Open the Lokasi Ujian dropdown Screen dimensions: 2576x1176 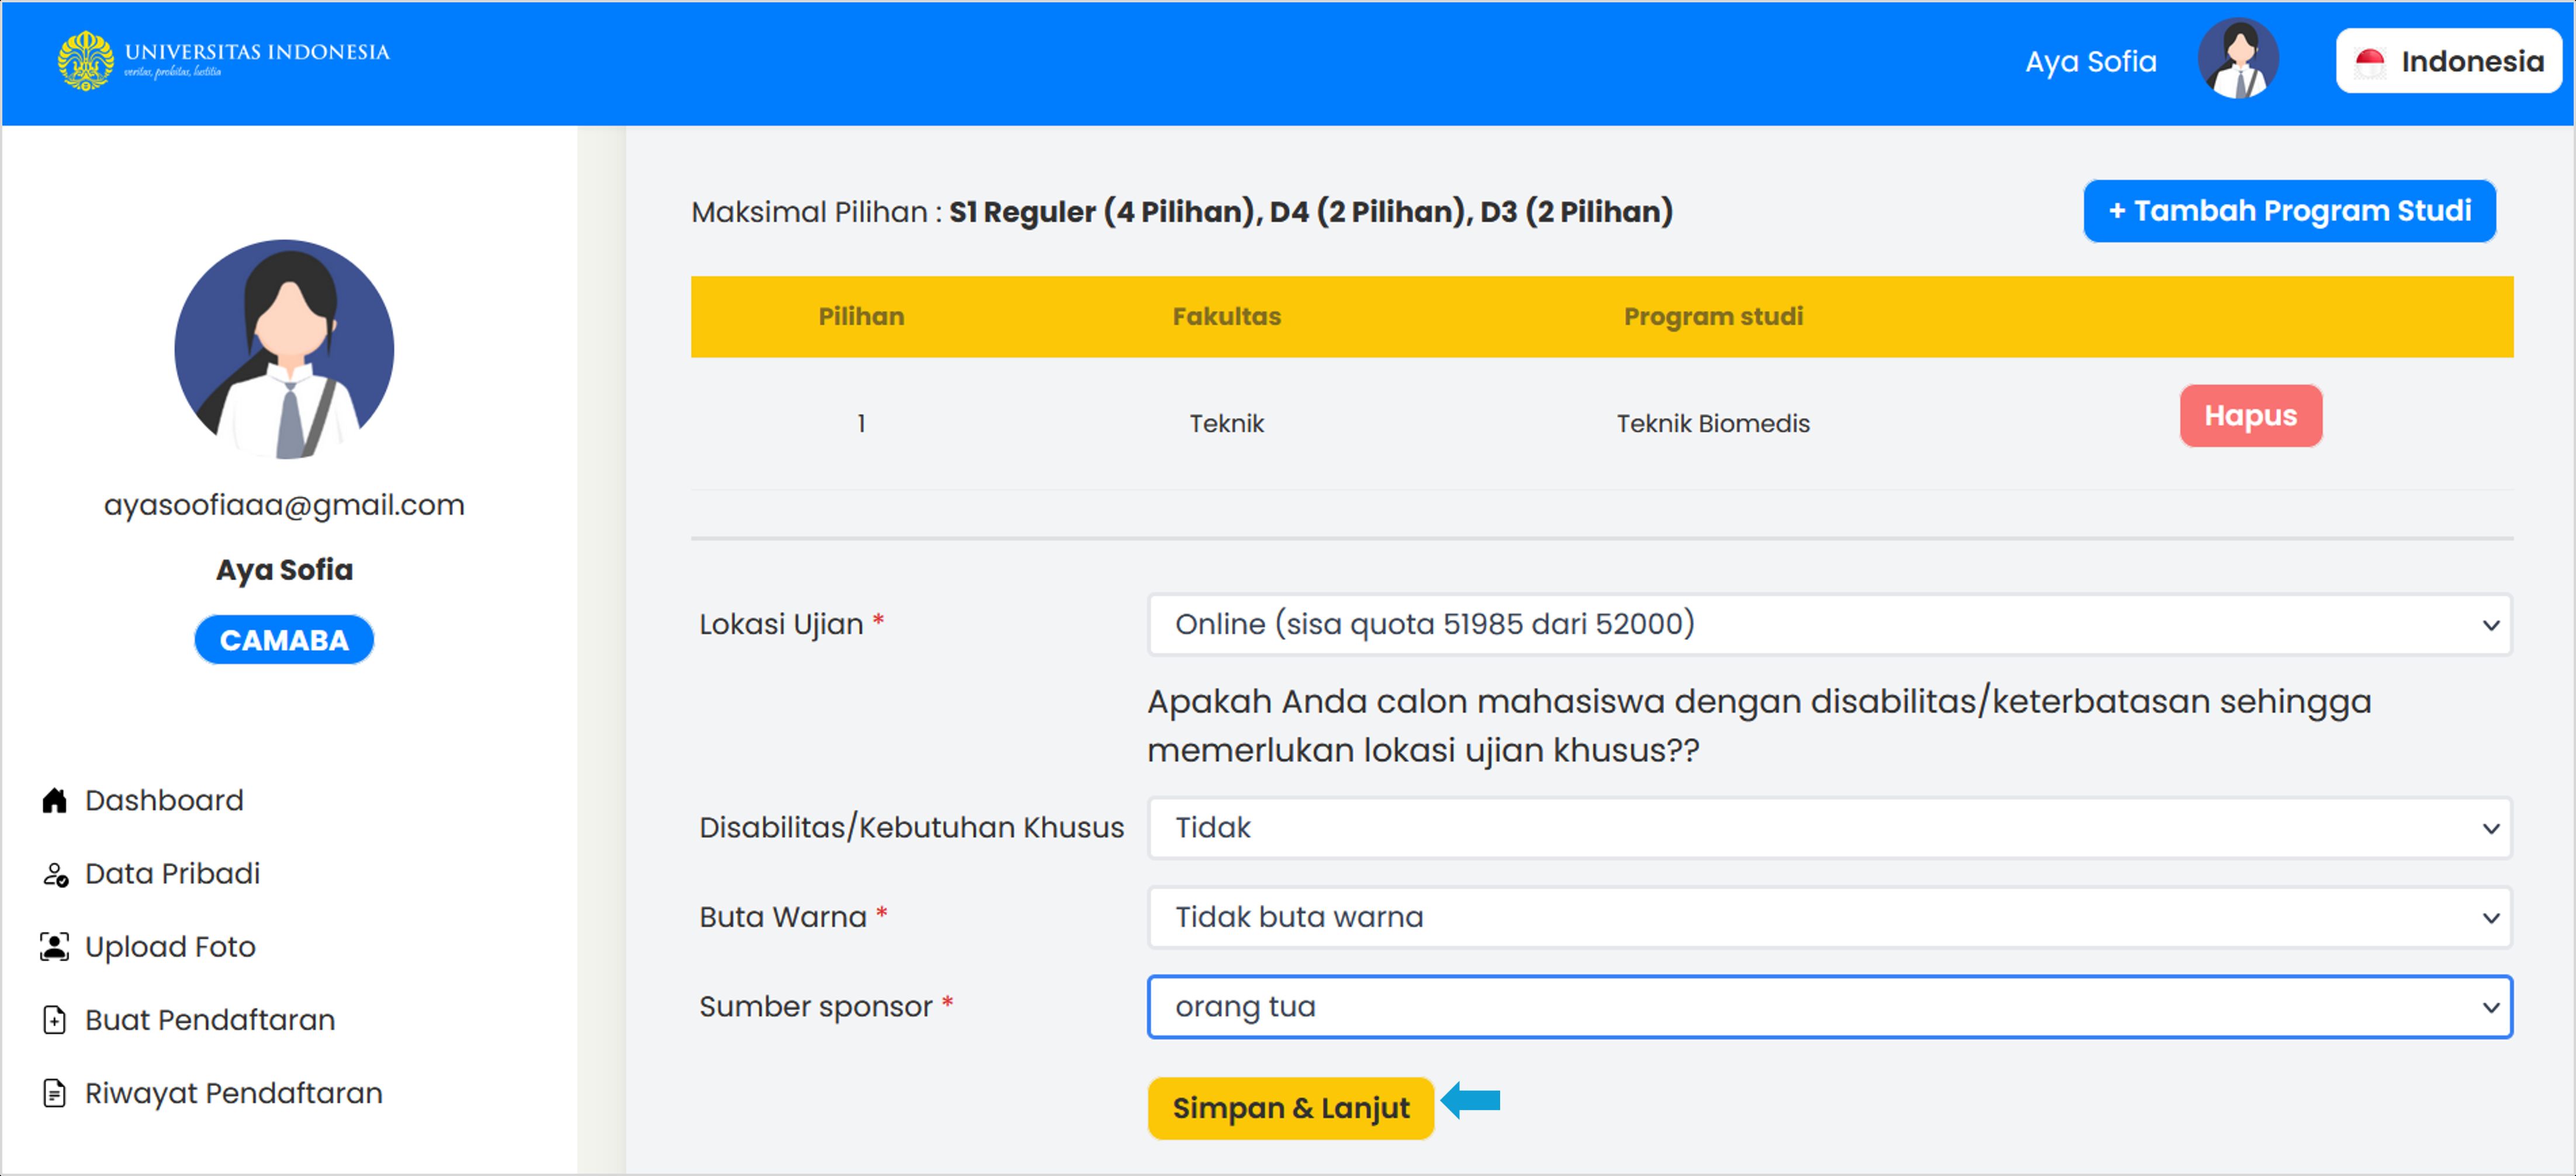pos(1828,624)
